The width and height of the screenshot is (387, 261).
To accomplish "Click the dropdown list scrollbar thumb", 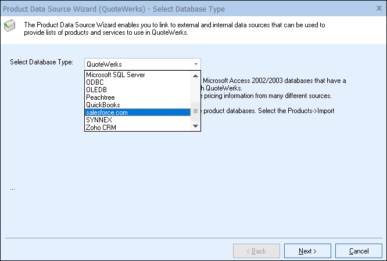I will tap(195, 111).
